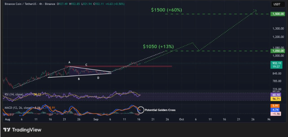Click the green 1,050.00 price axis label
Screen dimensions: 288x137
click(x=278, y=51)
